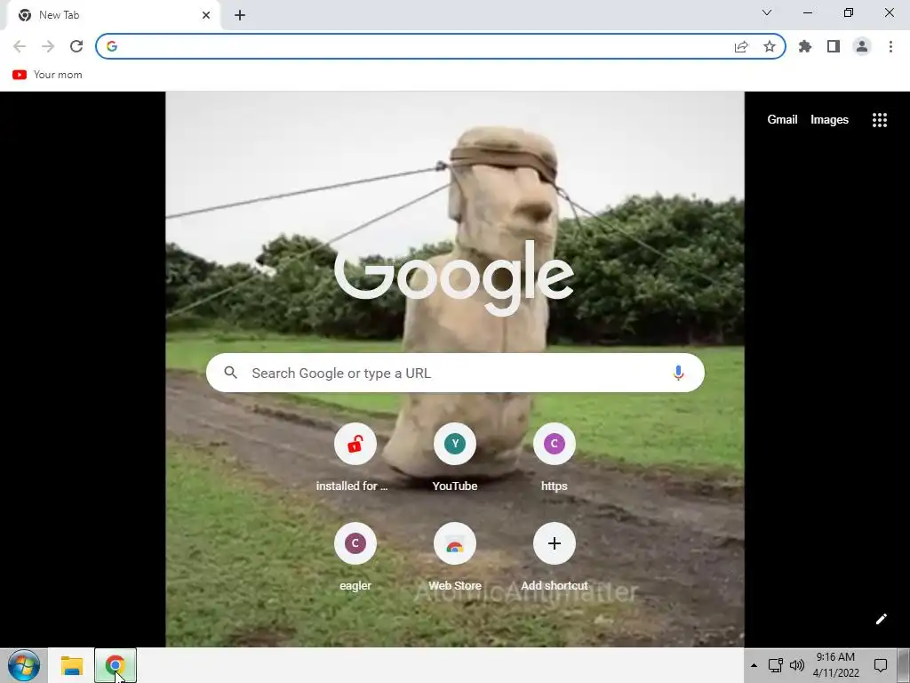910x683 pixels.
Task: Open Google Images link
Action: pos(829,120)
